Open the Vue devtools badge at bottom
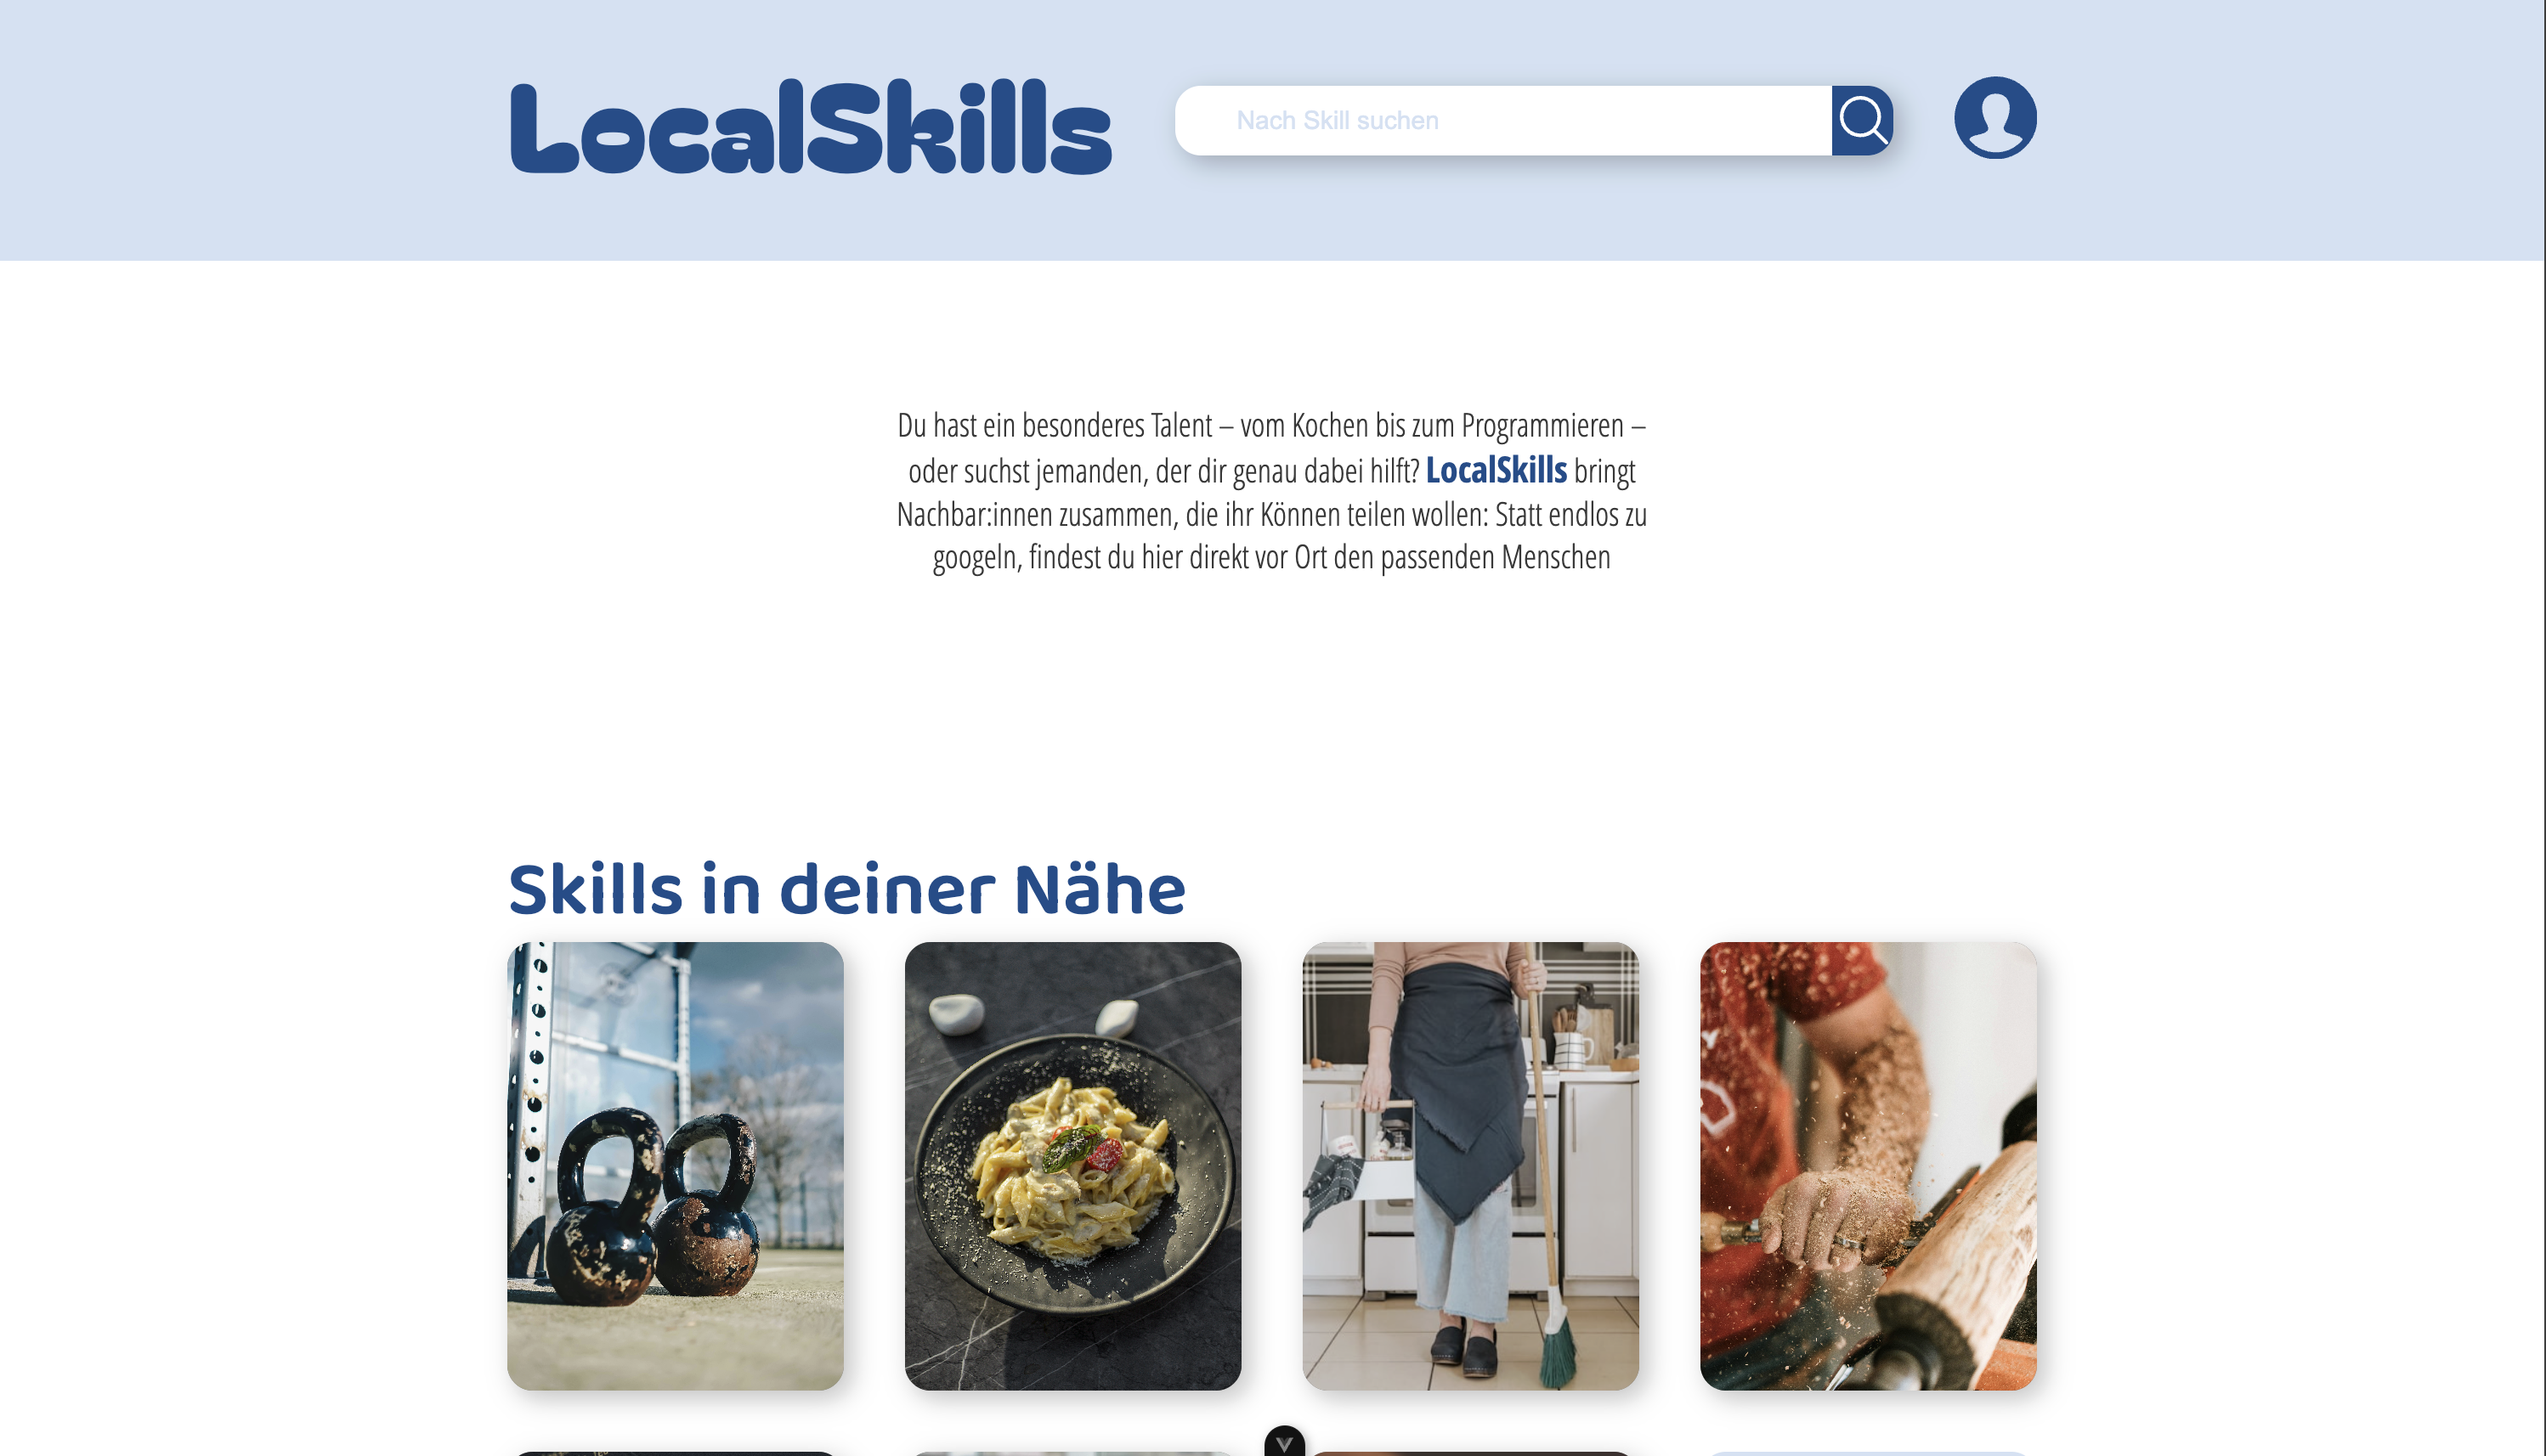The width and height of the screenshot is (2546, 1456). 1285,1441
